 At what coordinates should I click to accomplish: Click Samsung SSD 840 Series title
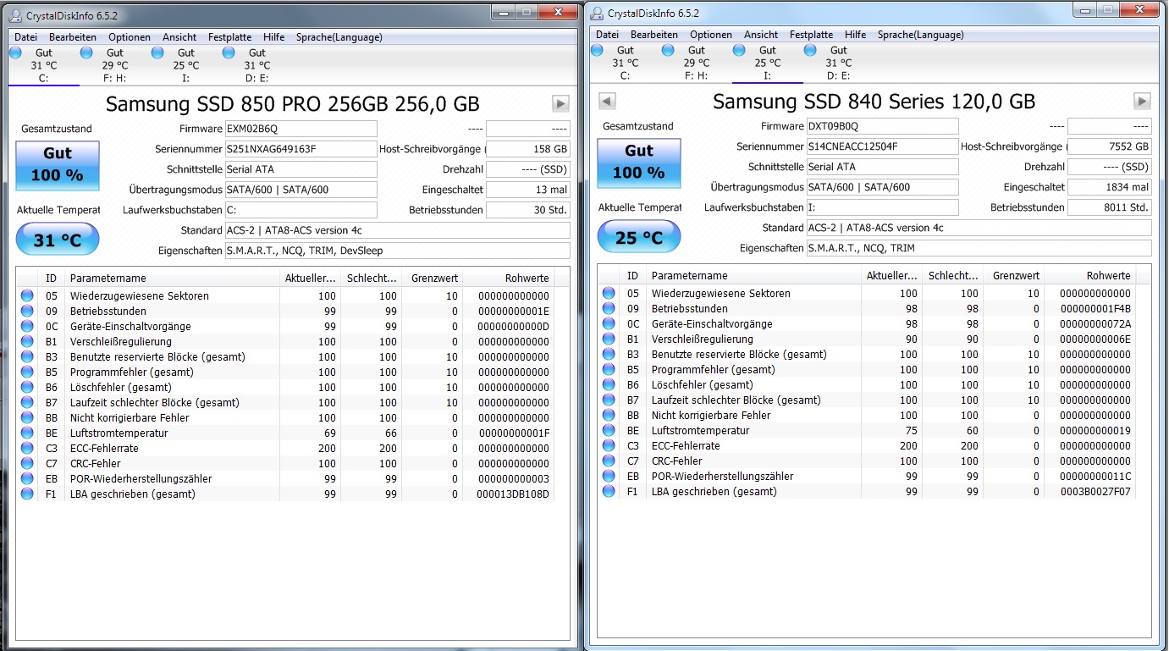[874, 102]
